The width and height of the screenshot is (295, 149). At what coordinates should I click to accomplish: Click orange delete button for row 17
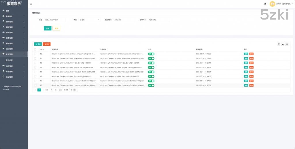[251, 85]
